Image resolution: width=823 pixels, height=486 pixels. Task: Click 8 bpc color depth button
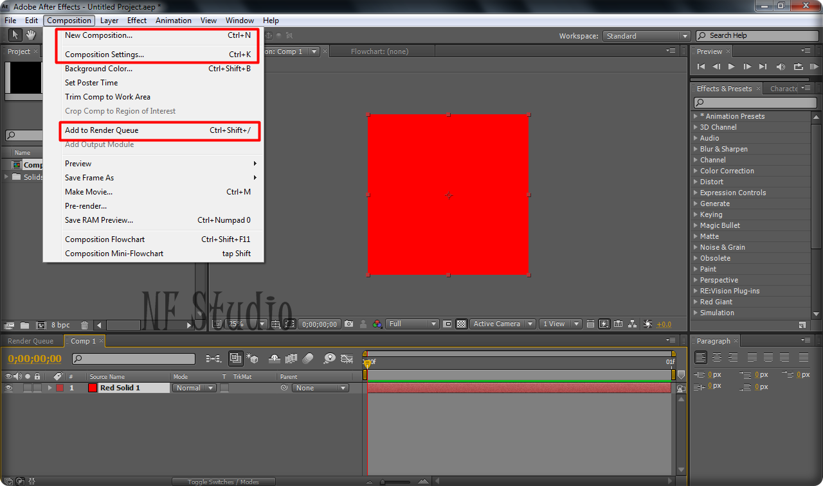pos(61,325)
